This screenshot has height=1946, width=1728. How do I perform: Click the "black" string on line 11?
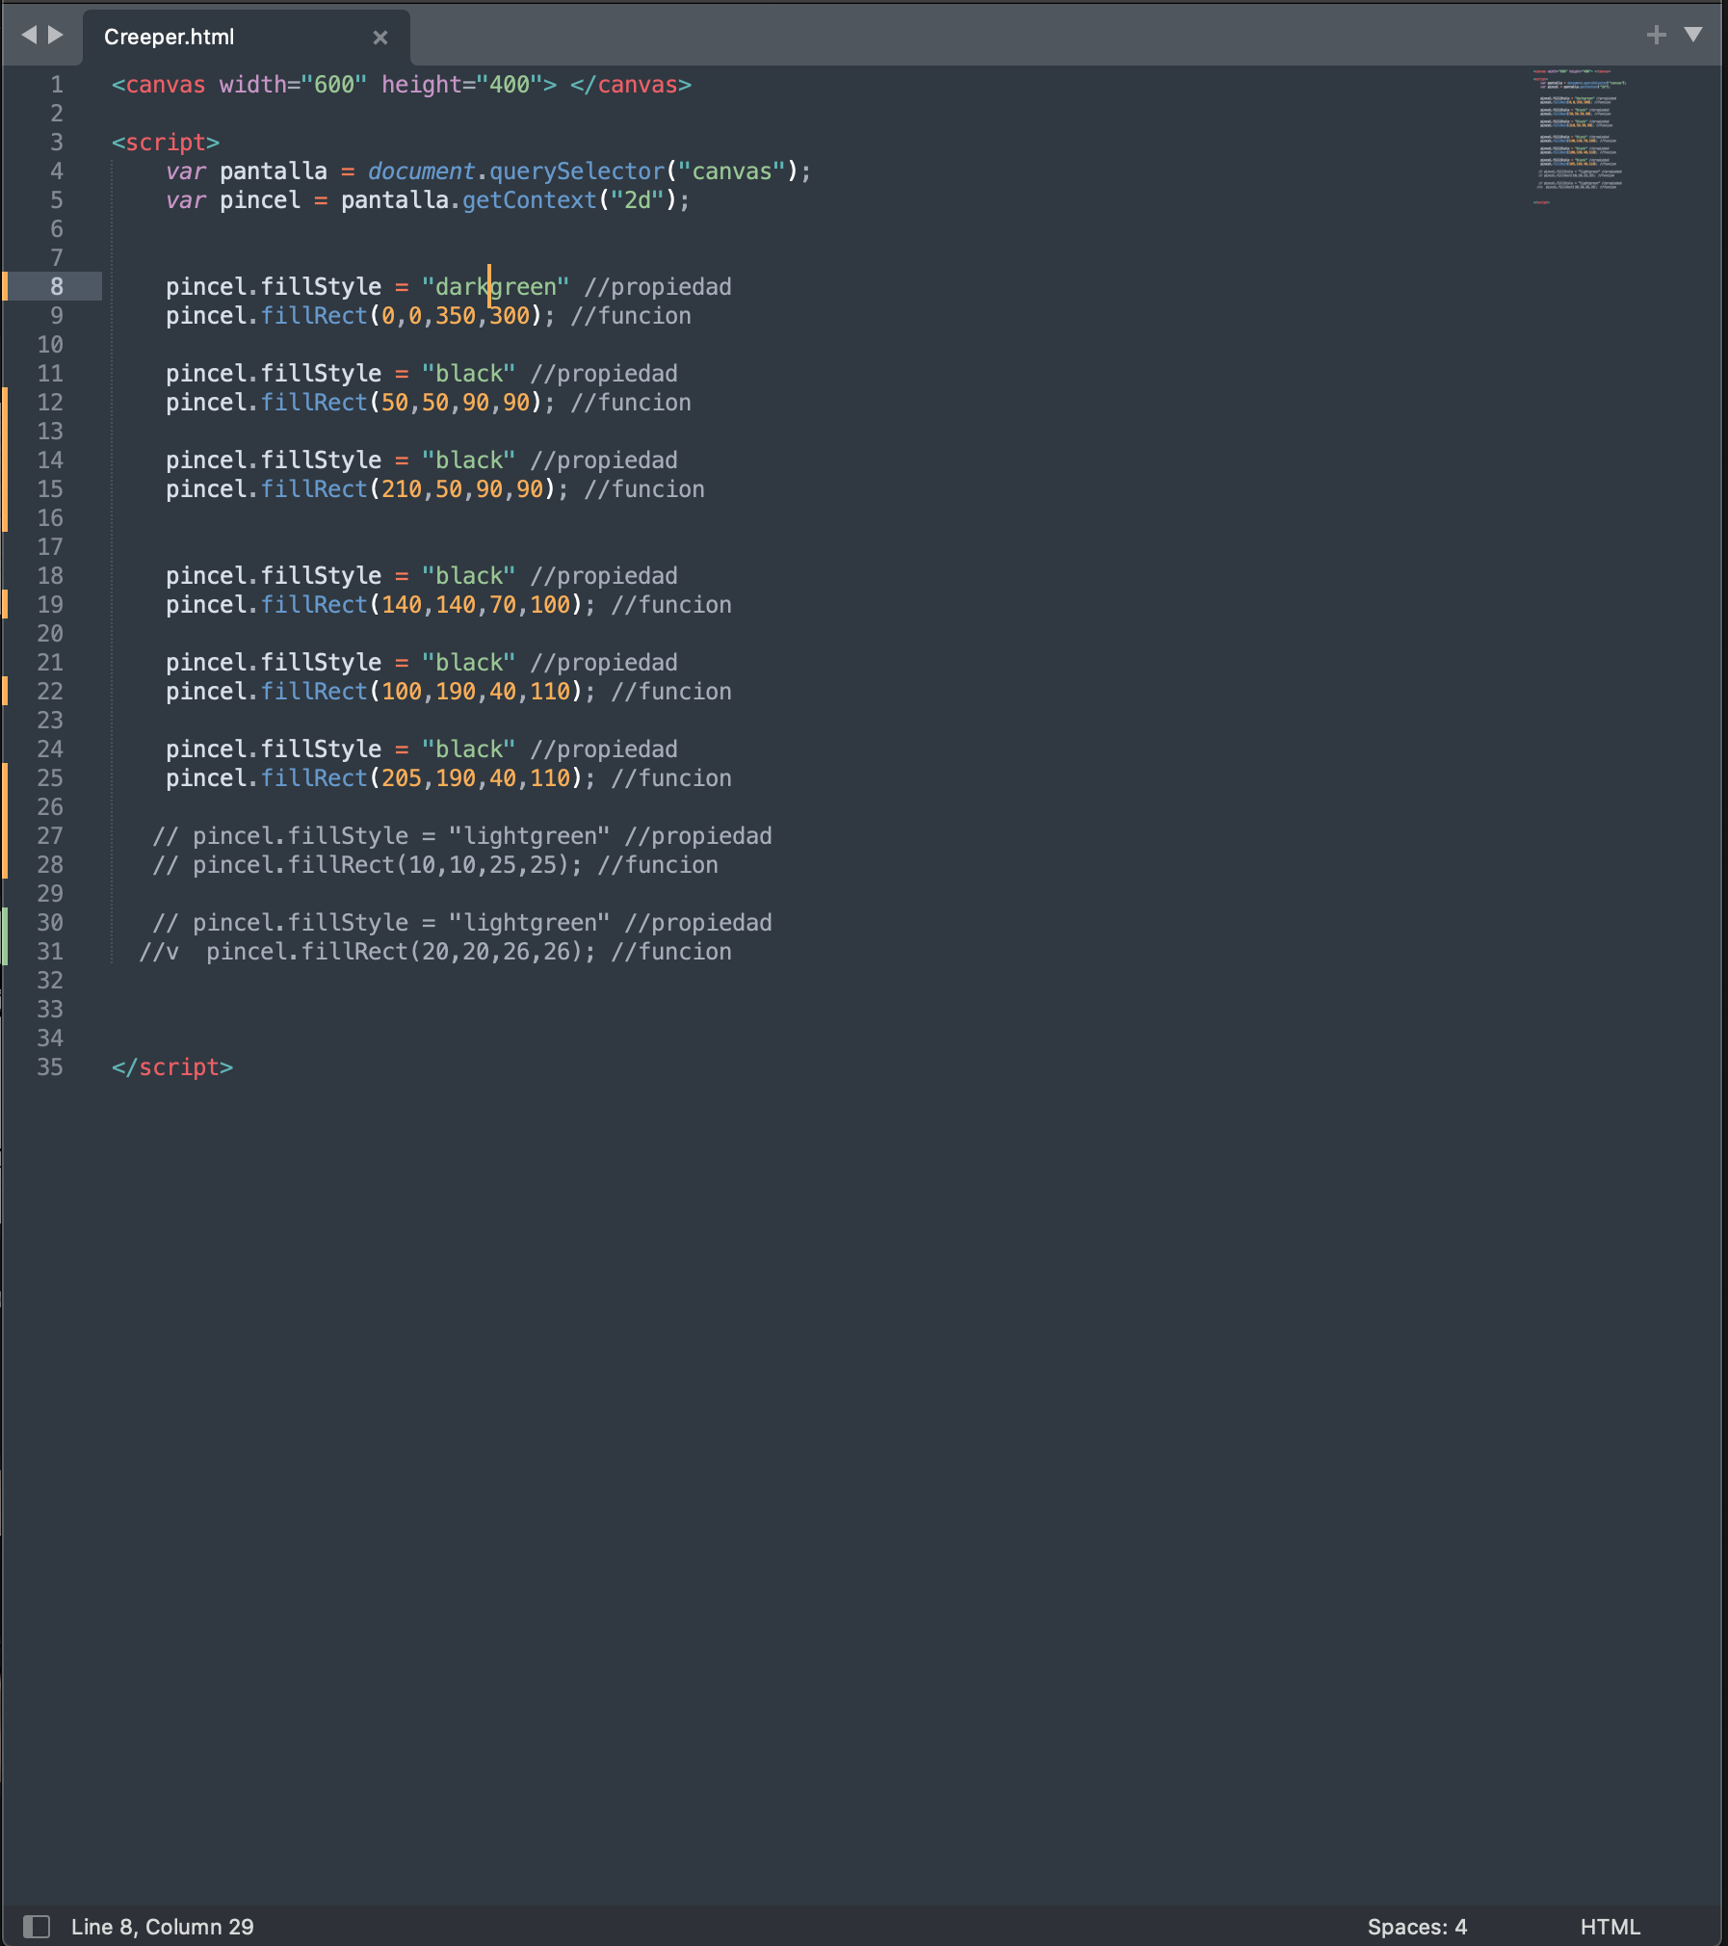(468, 374)
